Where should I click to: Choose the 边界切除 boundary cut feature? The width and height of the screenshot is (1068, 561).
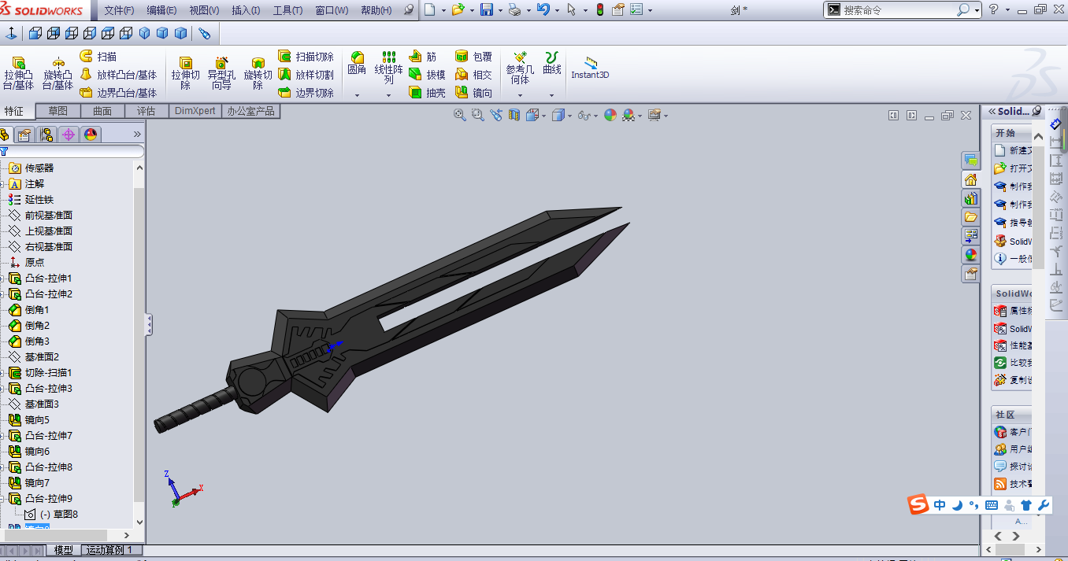(x=306, y=93)
